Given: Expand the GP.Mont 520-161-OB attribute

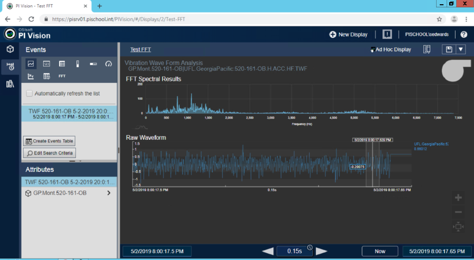Looking at the screenshot, I should point(108,193).
